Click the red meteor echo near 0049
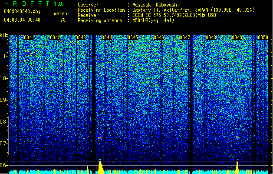 coord(237,137)
